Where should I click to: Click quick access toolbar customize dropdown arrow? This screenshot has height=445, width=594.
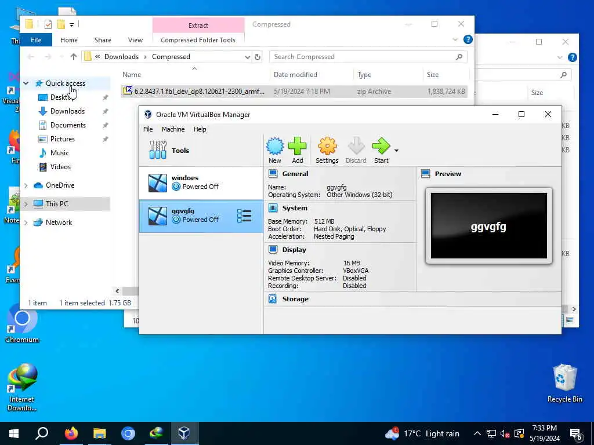click(x=71, y=25)
